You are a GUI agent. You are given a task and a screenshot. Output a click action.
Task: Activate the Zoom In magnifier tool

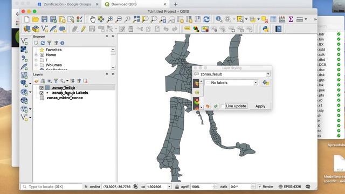pos(110,19)
